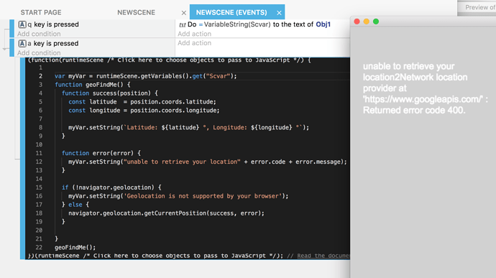Add action under the Do VariableString action
The height and width of the screenshot is (278, 496).
[x=194, y=34]
